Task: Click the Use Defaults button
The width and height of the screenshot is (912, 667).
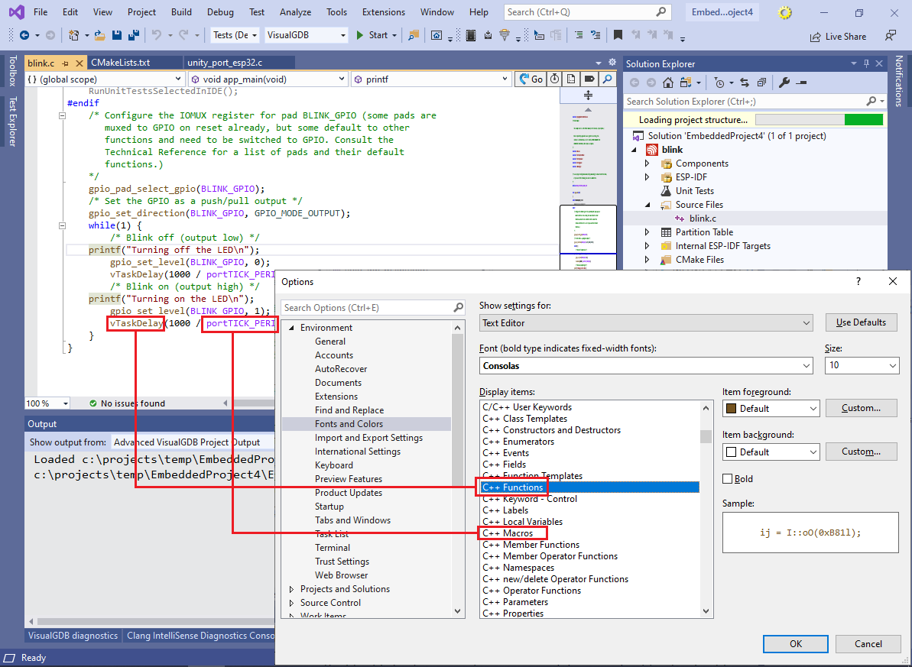Action: (861, 322)
